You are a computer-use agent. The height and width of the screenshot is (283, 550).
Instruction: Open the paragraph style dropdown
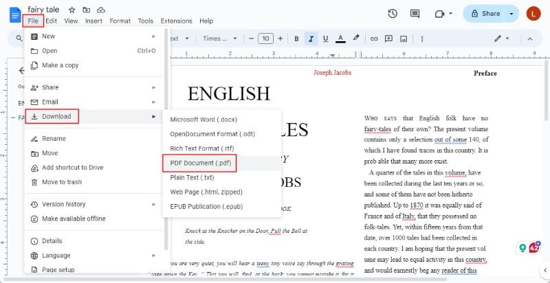pos(180,38)
